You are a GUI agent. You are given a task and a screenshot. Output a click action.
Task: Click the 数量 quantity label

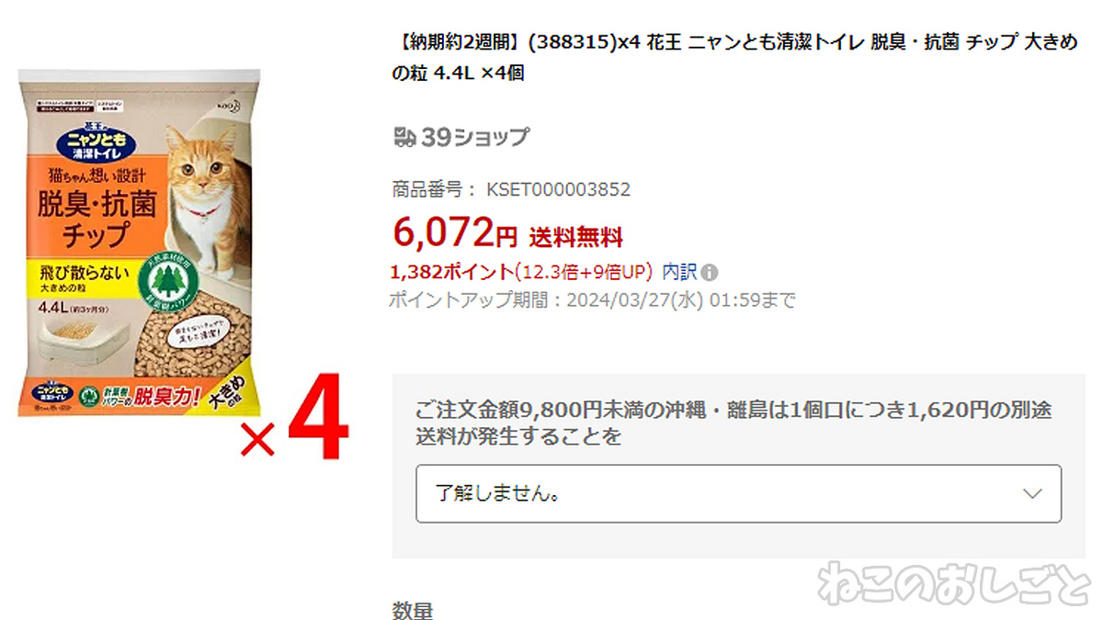(412, 611)
